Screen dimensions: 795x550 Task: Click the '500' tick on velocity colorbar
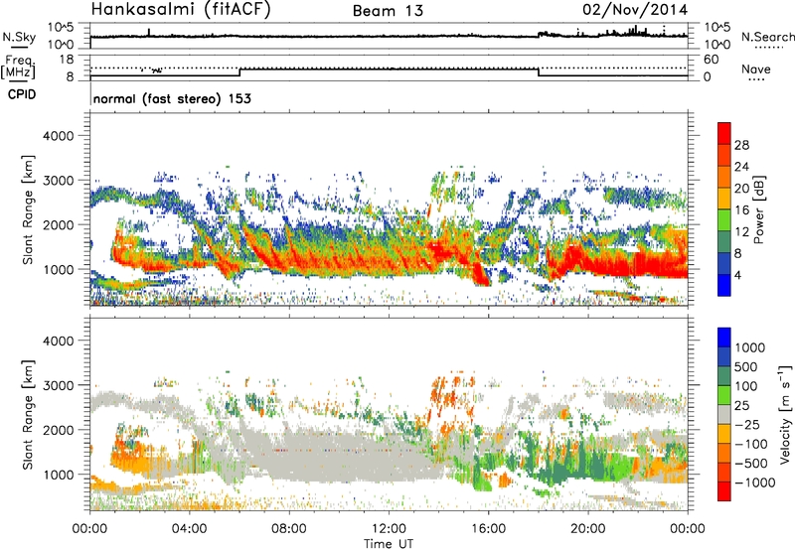746,366
